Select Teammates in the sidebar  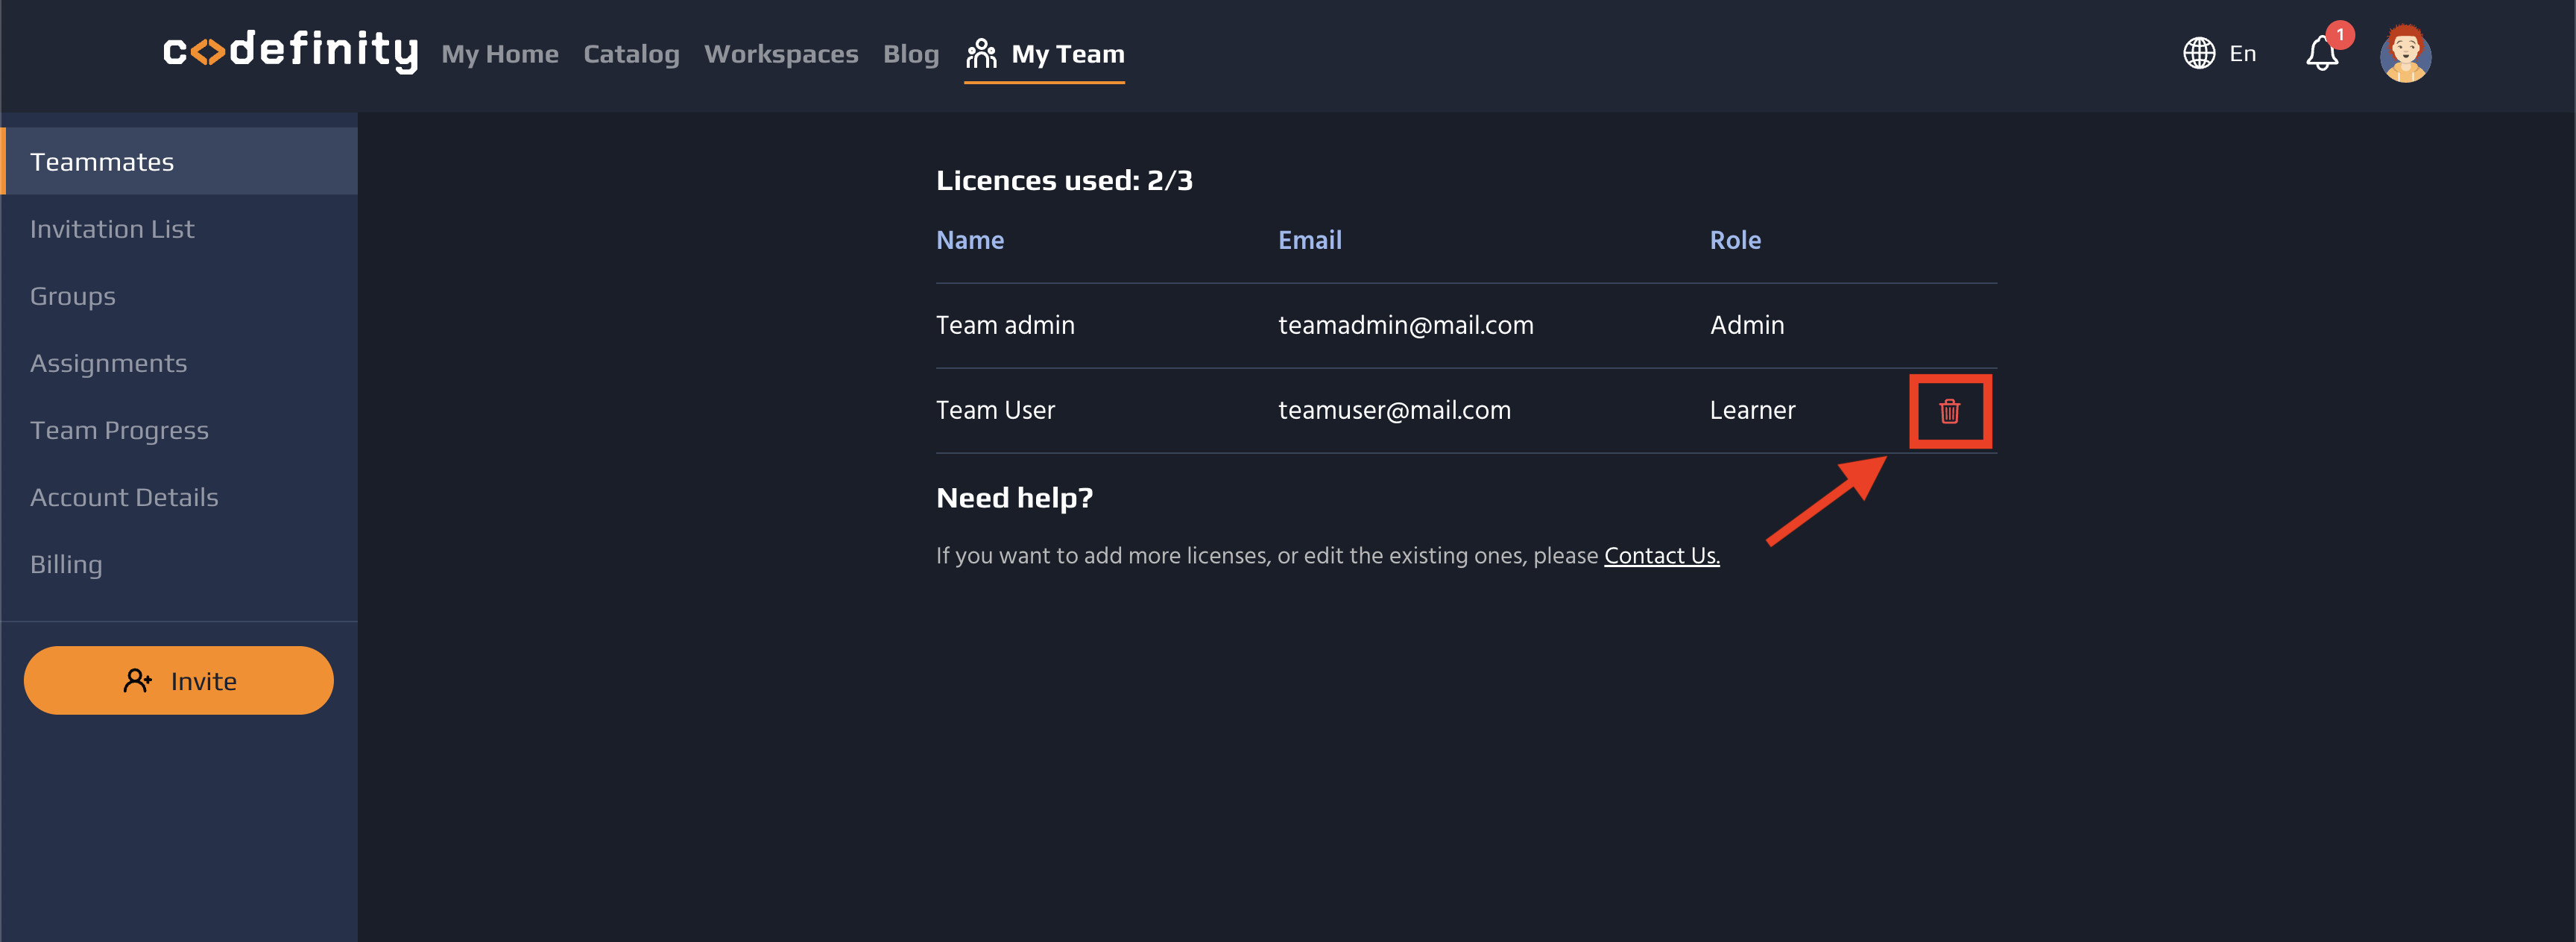point(102,161)
